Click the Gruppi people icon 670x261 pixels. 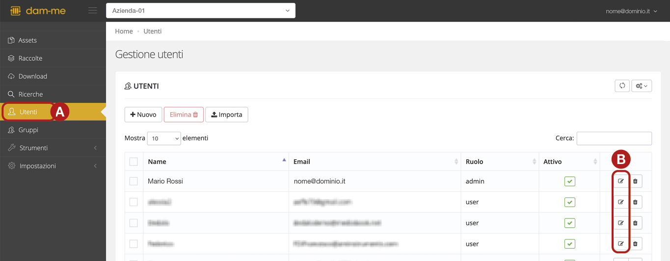pyautogui.click(x=11, y=130)
